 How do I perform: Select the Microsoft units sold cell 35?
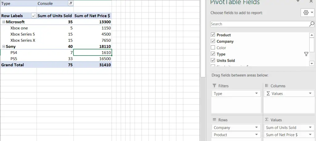click(x=55, y=22)
